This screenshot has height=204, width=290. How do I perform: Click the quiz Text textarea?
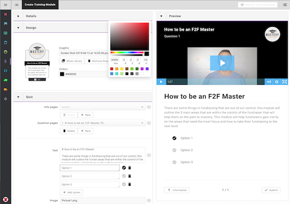[103, 155]
